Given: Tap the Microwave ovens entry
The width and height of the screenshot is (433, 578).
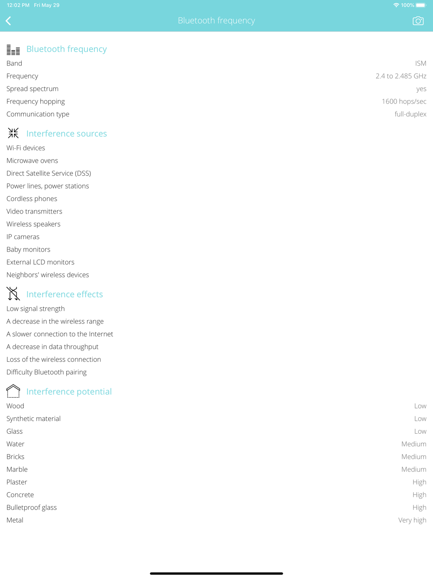Looking at the screenshot, I should tap(32, 160).
